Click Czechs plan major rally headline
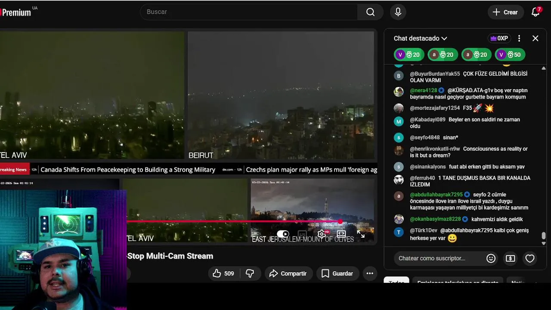This screenshot has height=310, width=551. point(311,170)
